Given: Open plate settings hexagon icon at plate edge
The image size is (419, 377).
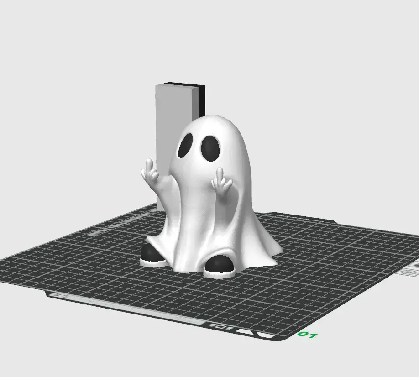Looking at the screenshot, I should [x=409, y=272].
